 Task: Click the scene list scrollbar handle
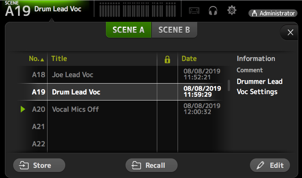click(x=228, y=85)
